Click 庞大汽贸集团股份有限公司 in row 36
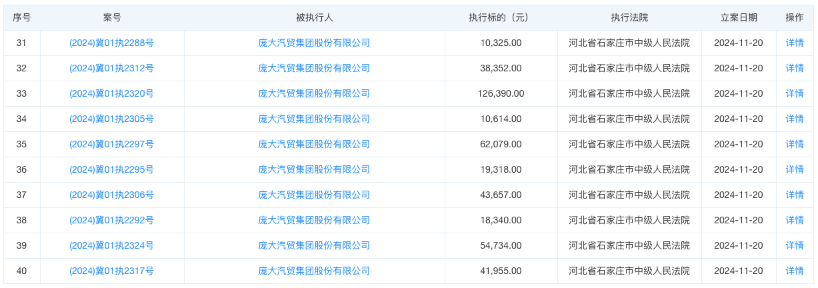 click(314, 169)
